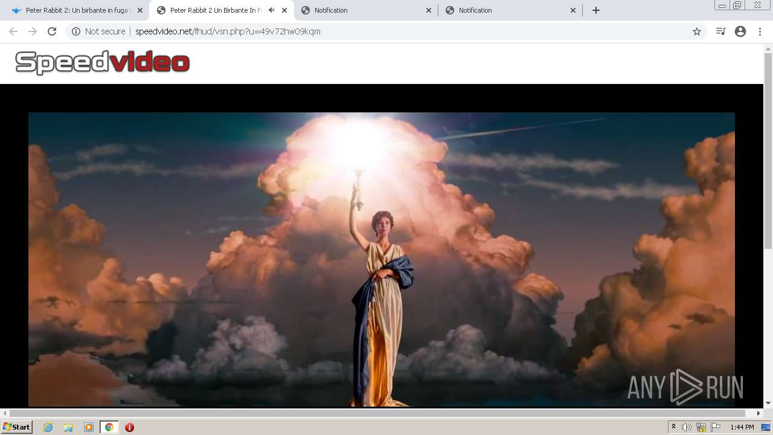Open the volume speaker tray icon
The width and height of the screenshot is (773, 435).
pos(687,427)
